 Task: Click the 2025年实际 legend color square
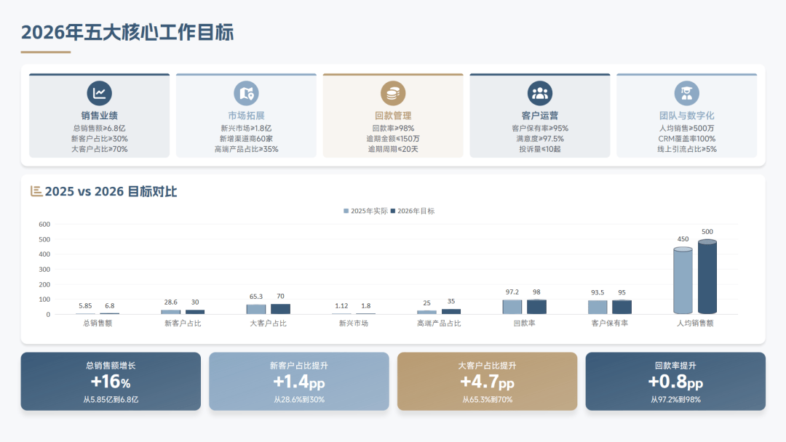[346, 211]
